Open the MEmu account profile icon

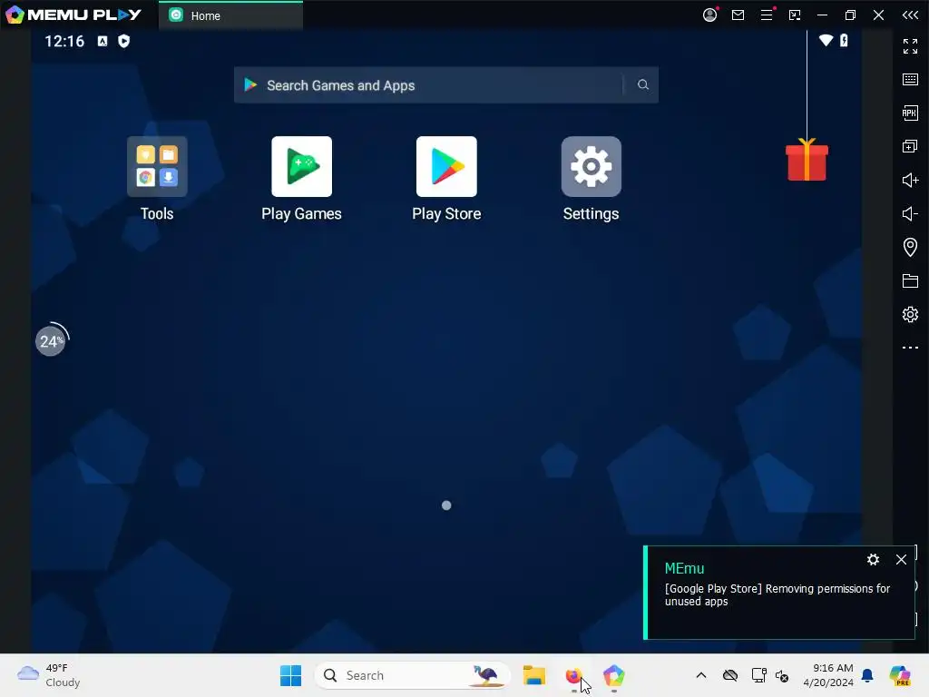(709, 15)
